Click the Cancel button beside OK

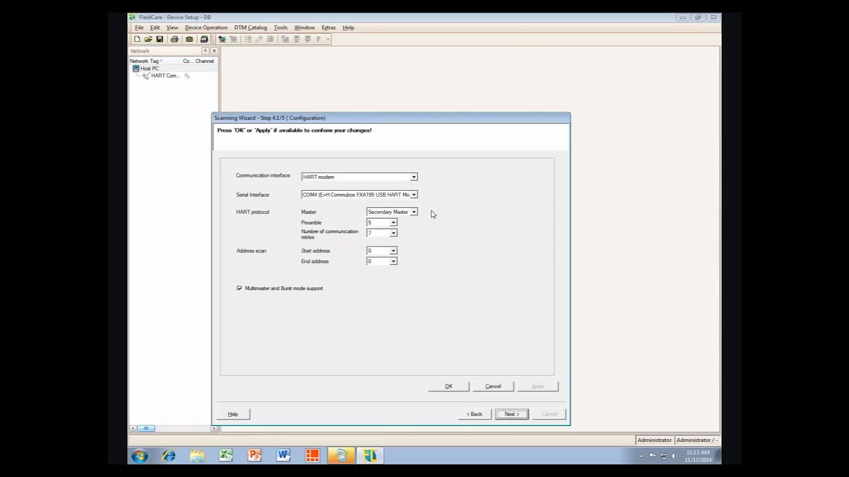tap(493, 386)
